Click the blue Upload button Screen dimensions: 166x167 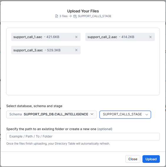coord(151,159)
